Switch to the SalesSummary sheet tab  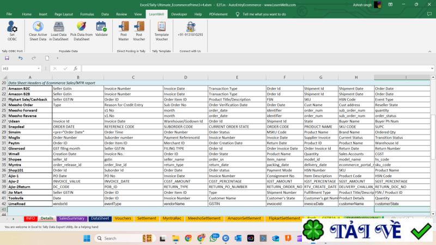click(71, 218)
